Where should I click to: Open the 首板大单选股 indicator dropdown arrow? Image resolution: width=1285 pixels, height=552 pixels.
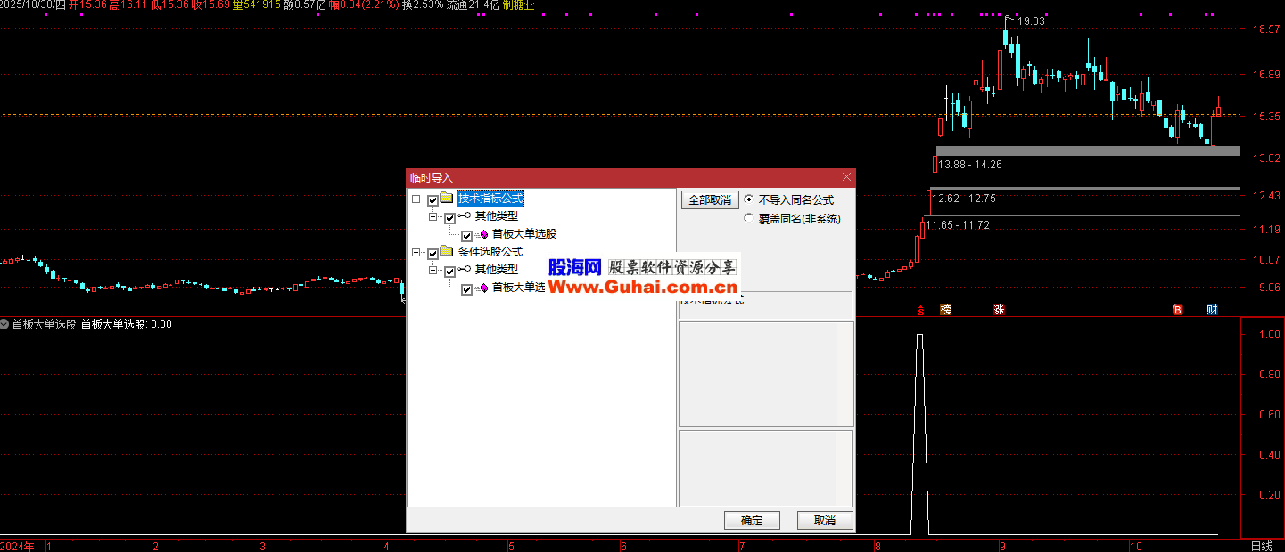tap(4, 324)
